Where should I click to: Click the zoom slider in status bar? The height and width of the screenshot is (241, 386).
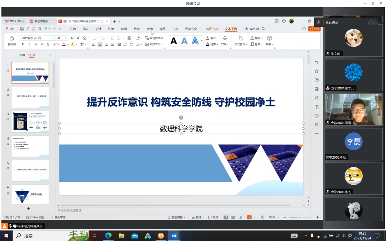click(x=299, y=217)
